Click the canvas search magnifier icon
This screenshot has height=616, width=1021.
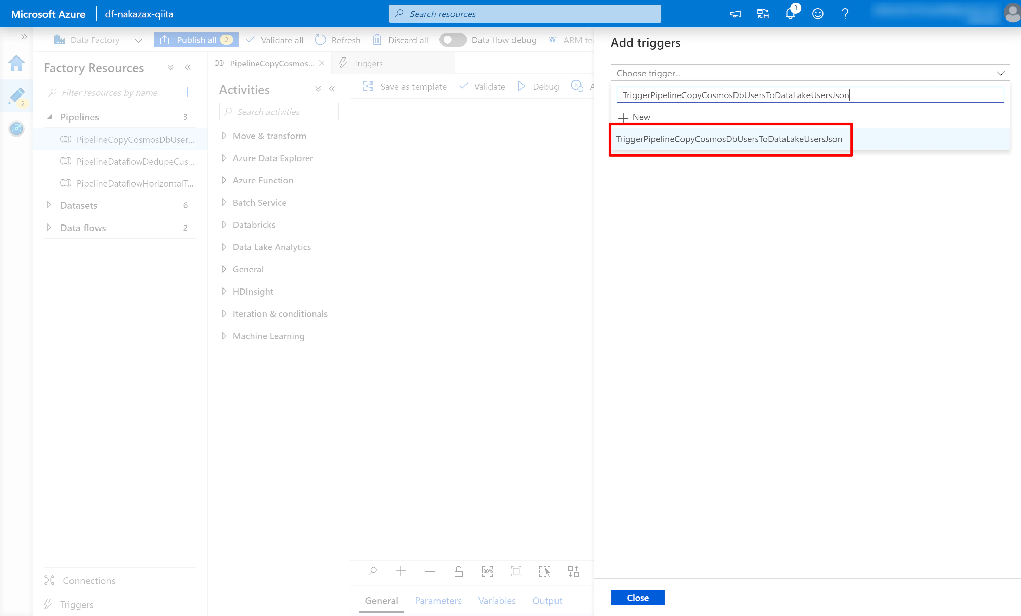point(372,572)
